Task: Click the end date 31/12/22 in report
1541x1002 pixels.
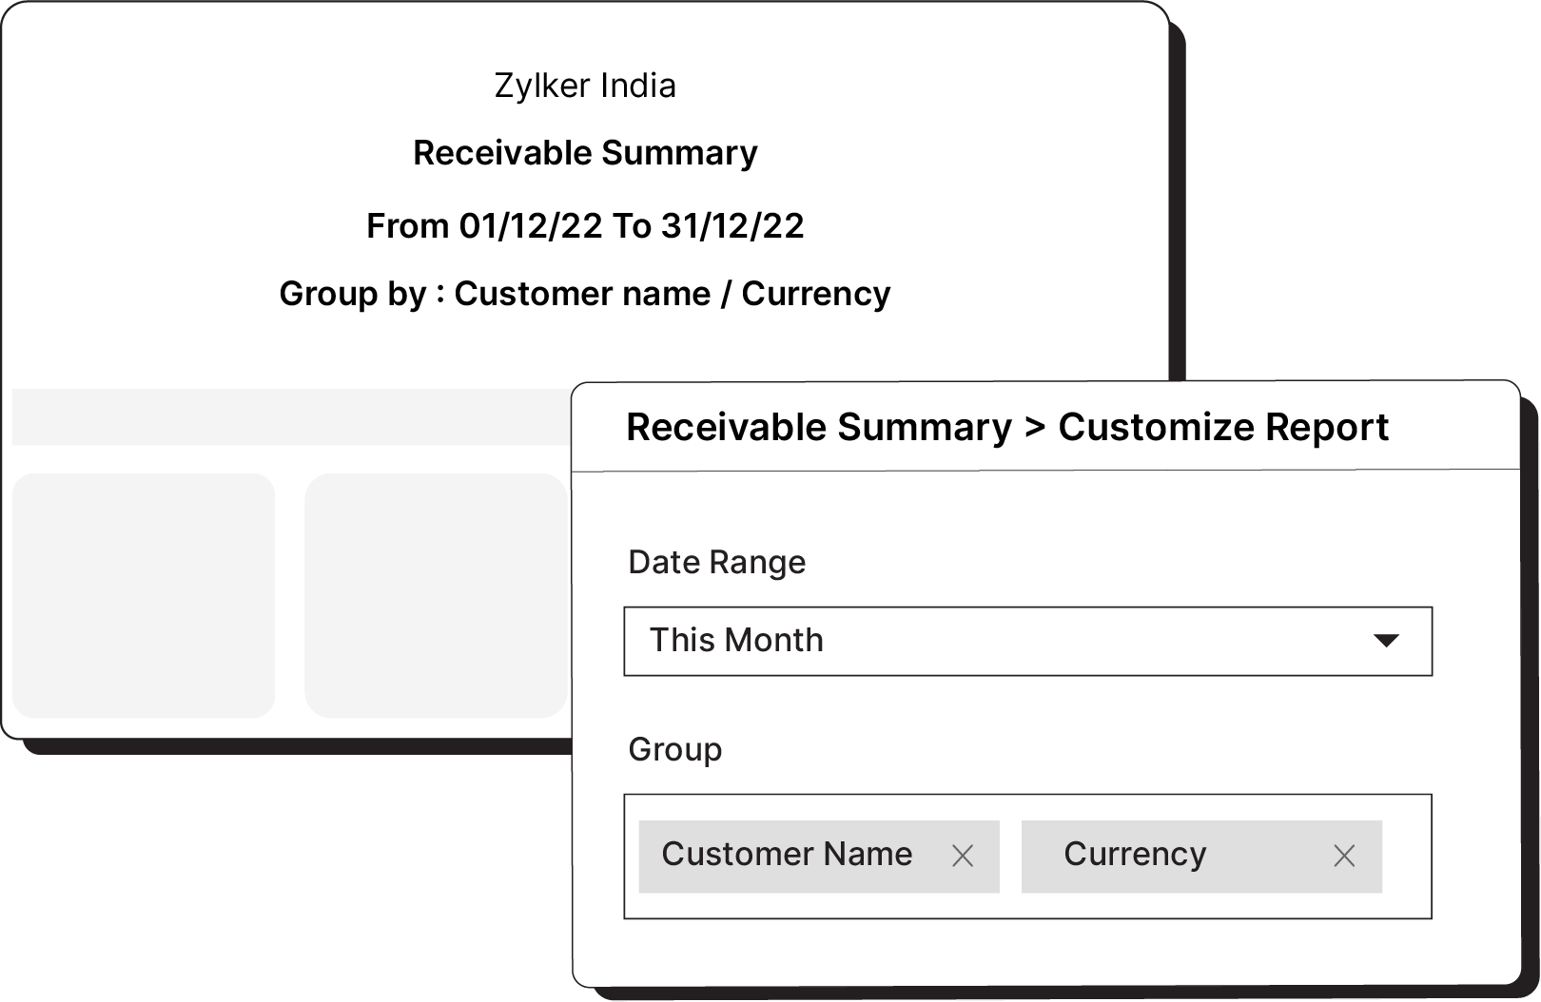Action: click(x=732, y=226)
